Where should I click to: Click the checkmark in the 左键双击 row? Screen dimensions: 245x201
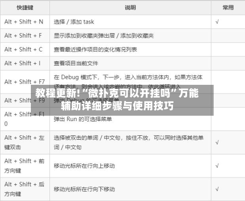point(217,142)
